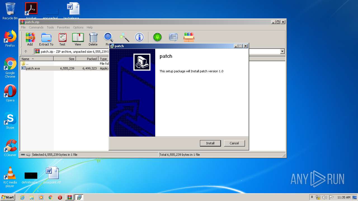Click the volume tray icon

click(325, 197)
